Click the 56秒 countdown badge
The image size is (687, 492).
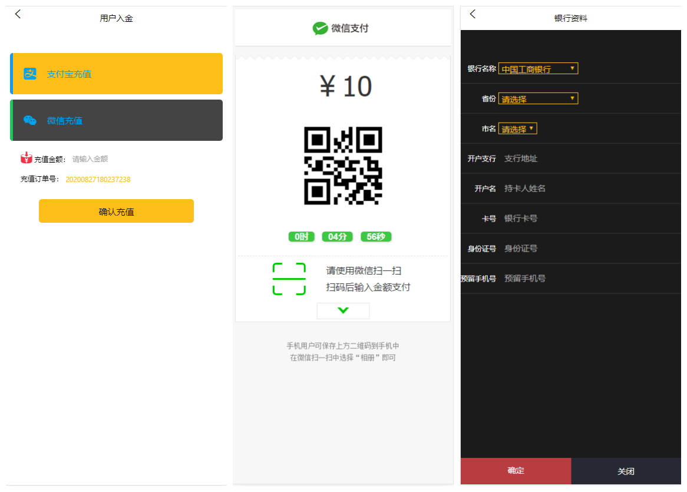point(376,236)
